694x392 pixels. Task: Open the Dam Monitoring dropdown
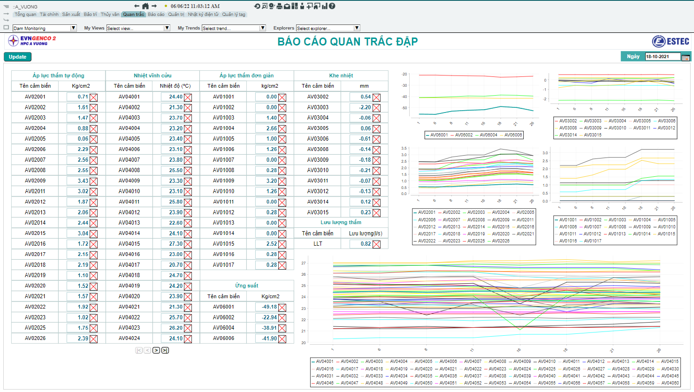(x=45, y=28)
